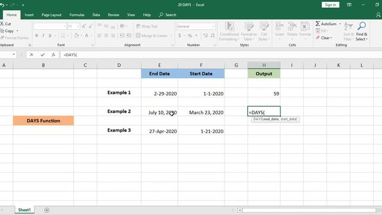Image resolution: width=382 pixels, height=215 pixels.
Task: Click the Comma Style icon
Action: pos(196,36)
